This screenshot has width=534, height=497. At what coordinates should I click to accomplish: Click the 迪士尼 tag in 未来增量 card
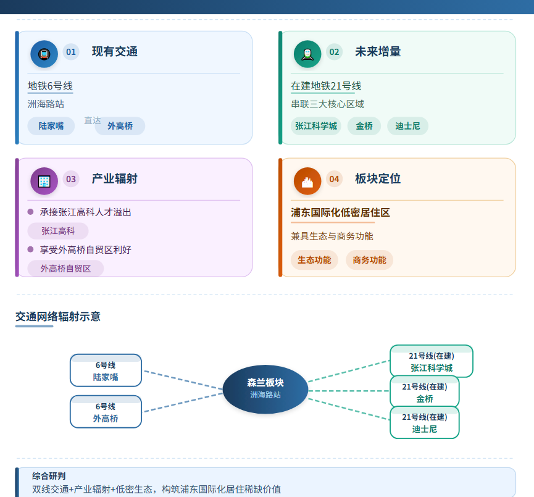click(x=407, y=126)
